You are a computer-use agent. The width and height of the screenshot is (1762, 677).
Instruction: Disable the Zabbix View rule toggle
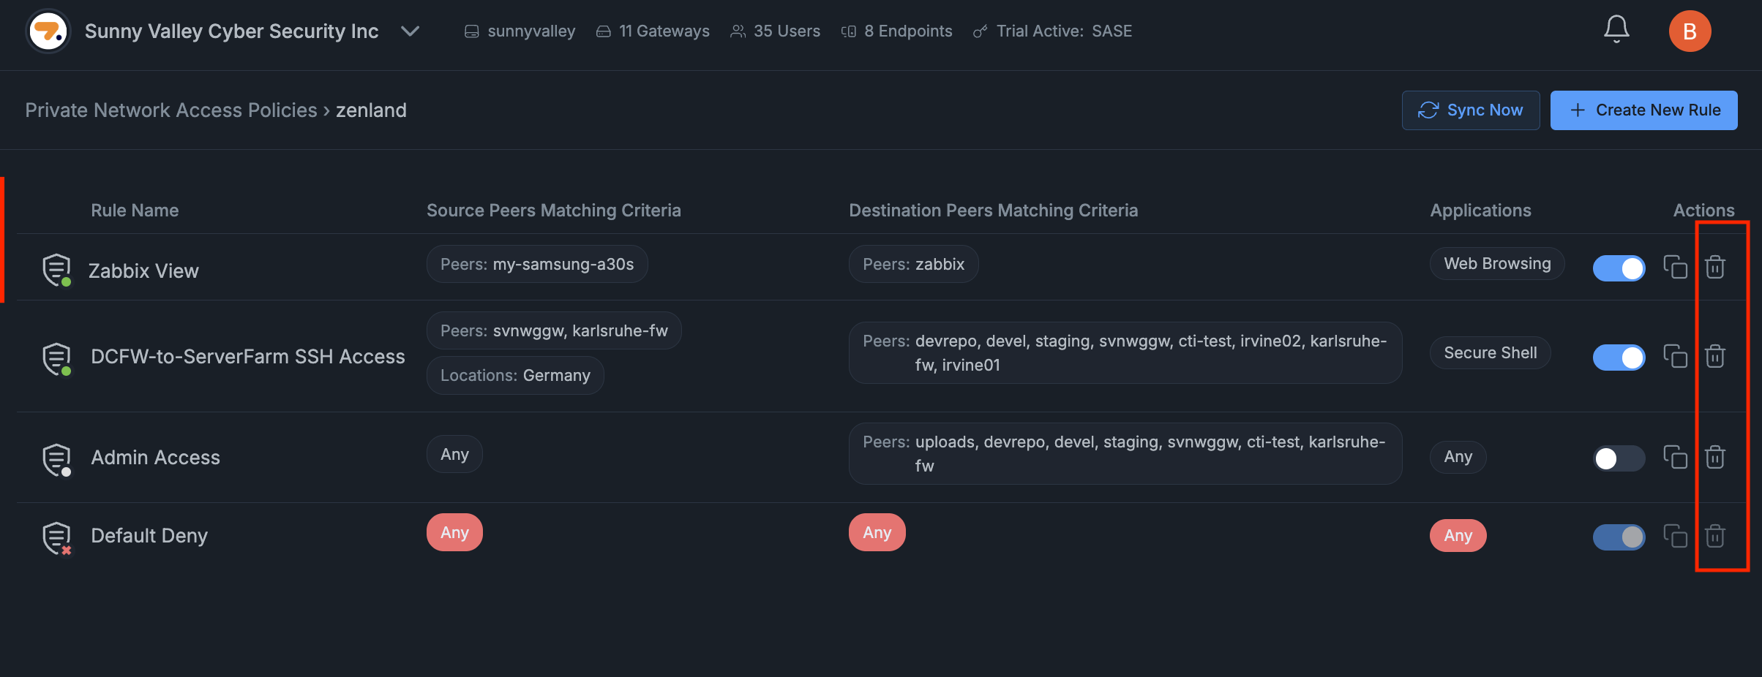tap(1619, 268)
